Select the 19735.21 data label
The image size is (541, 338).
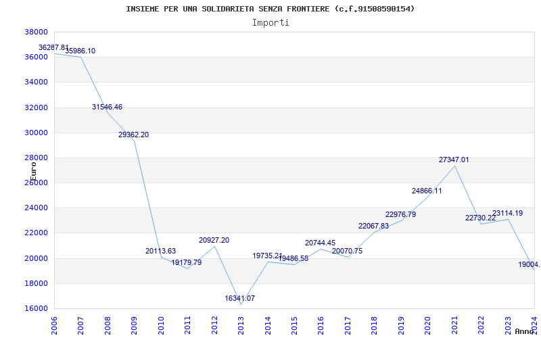point(267,256)
